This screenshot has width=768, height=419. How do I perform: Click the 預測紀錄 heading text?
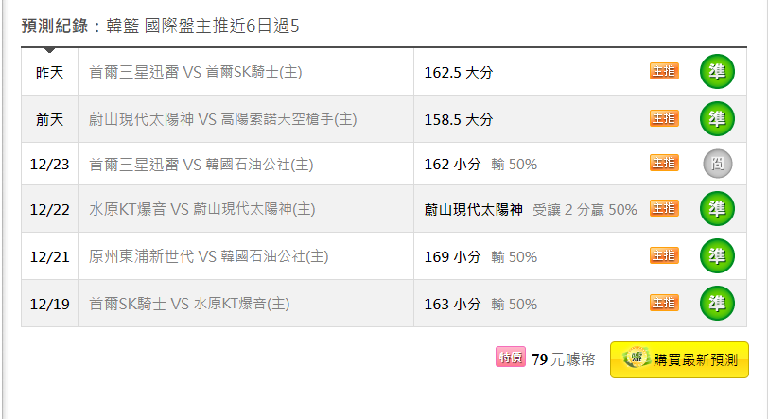[55, 26]
